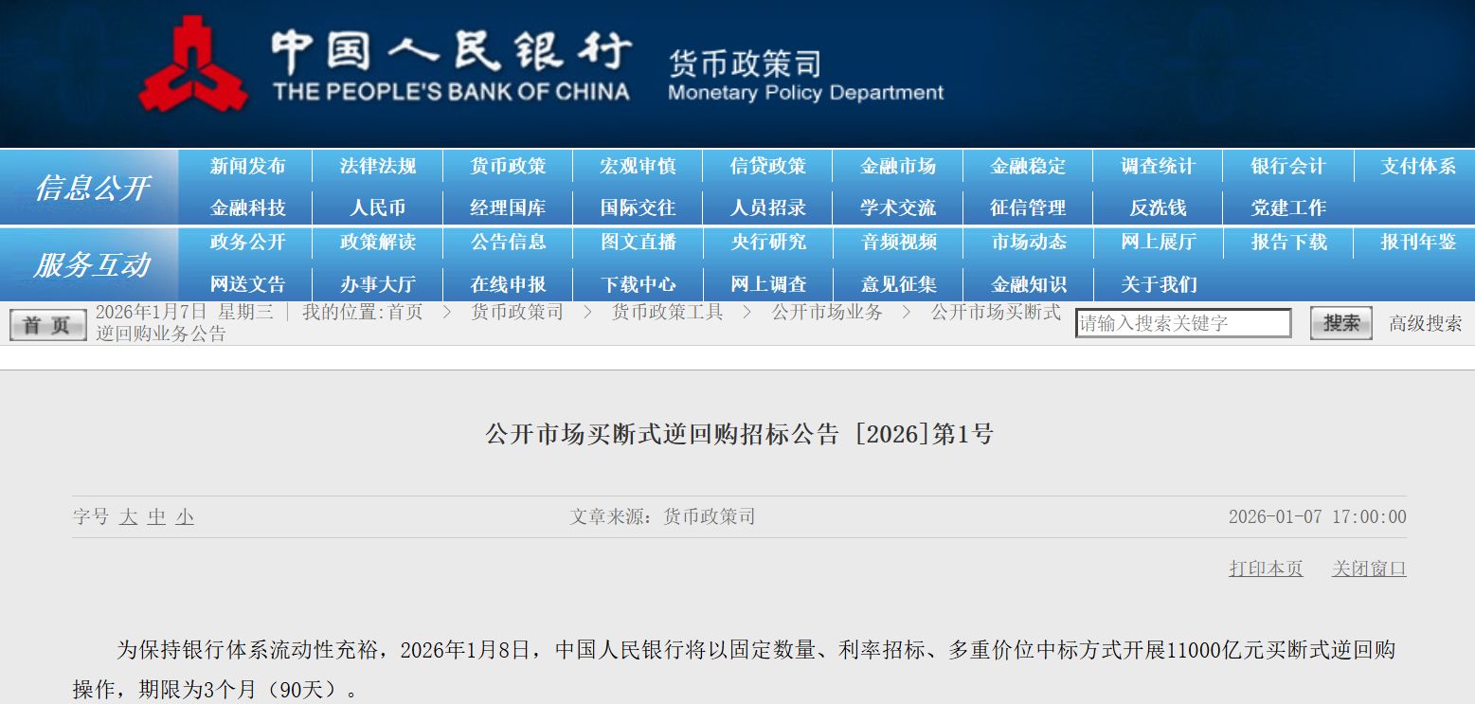Set font size to 中 (medium)

click(x=156, y=517)
